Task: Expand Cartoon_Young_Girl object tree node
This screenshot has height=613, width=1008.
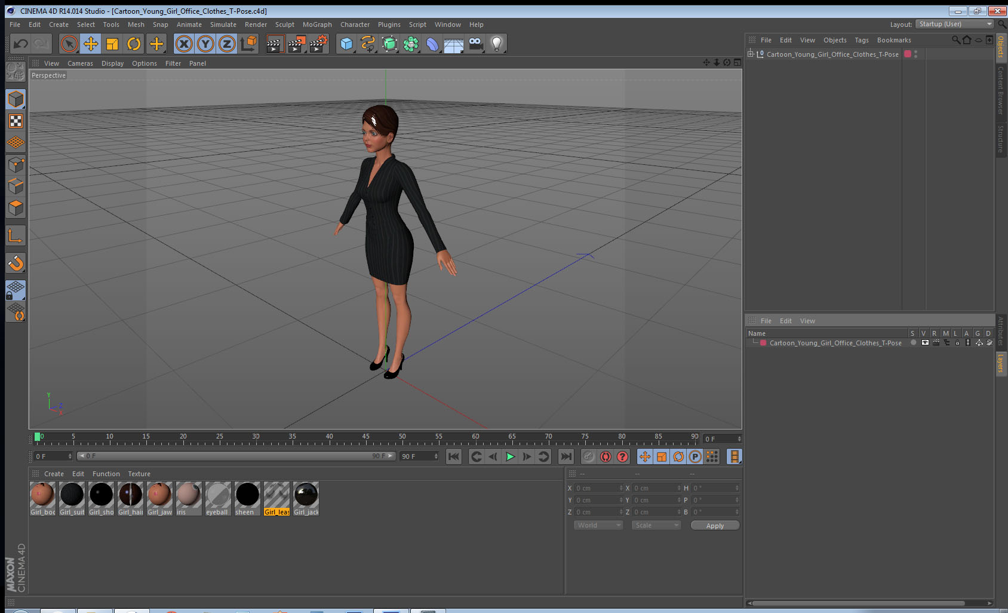Action: [x=751, y=54]
